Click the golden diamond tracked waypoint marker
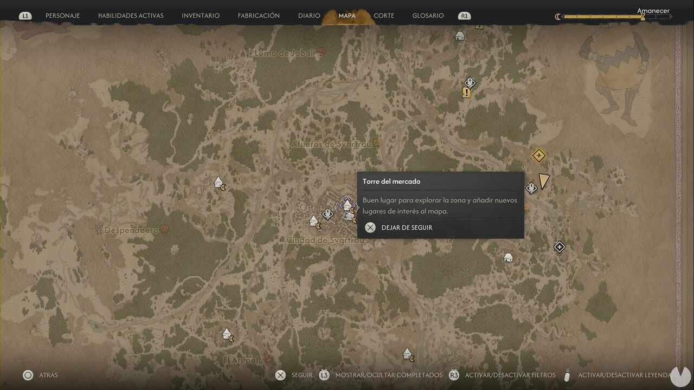The image size is (694, 390). [538, 156]
